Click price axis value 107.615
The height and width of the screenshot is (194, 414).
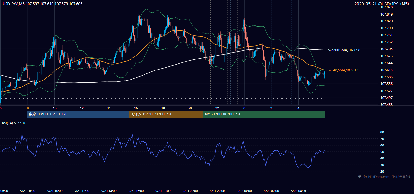tap(387, 70)
